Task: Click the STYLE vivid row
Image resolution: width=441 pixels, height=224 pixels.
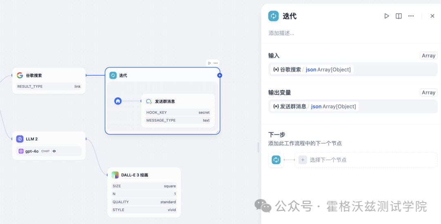Action: [x=144, y=210]
